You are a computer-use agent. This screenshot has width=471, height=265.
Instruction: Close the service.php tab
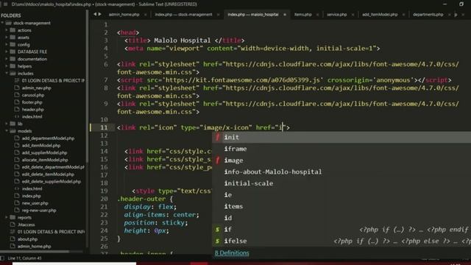[x=353, y=15]
